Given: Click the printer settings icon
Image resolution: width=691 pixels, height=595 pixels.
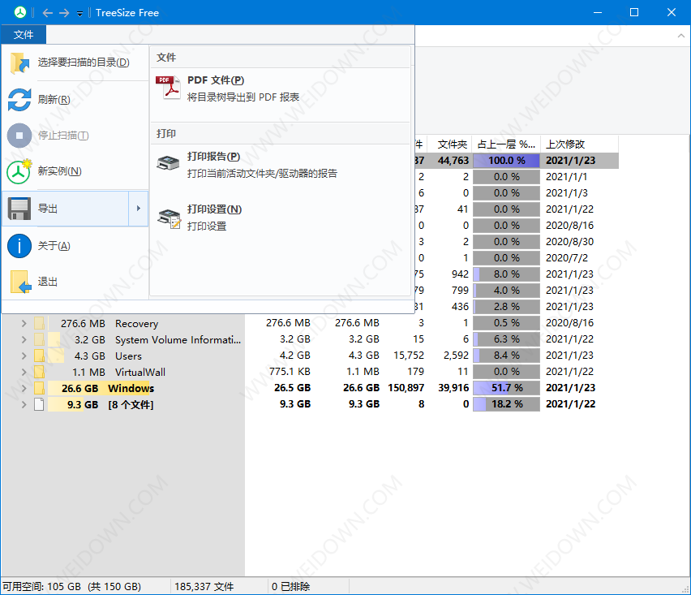Looking at the screenshot, I should point(170,219).
